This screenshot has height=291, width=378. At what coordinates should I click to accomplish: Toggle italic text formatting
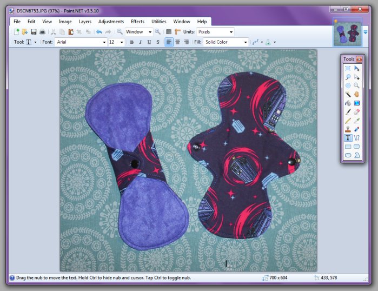(140, 42)
